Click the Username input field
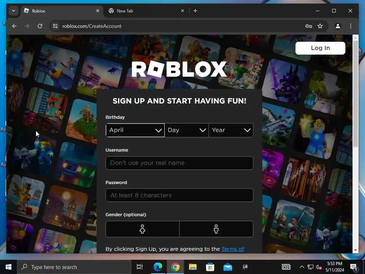This screenshot has width=365, height=274. (179, 163)
